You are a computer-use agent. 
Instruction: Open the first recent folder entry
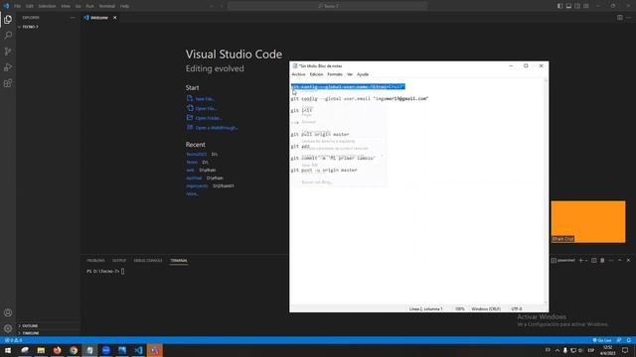[x=197, y=155]
